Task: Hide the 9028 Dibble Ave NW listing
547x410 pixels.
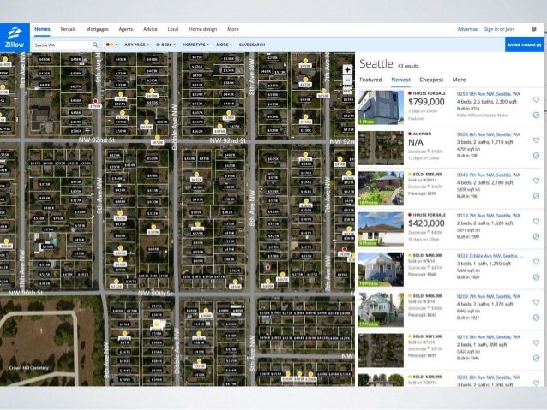Action: pos(536,277)
